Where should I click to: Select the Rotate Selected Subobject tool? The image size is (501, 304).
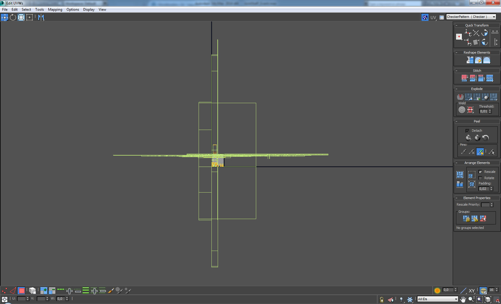pos(13,18)
